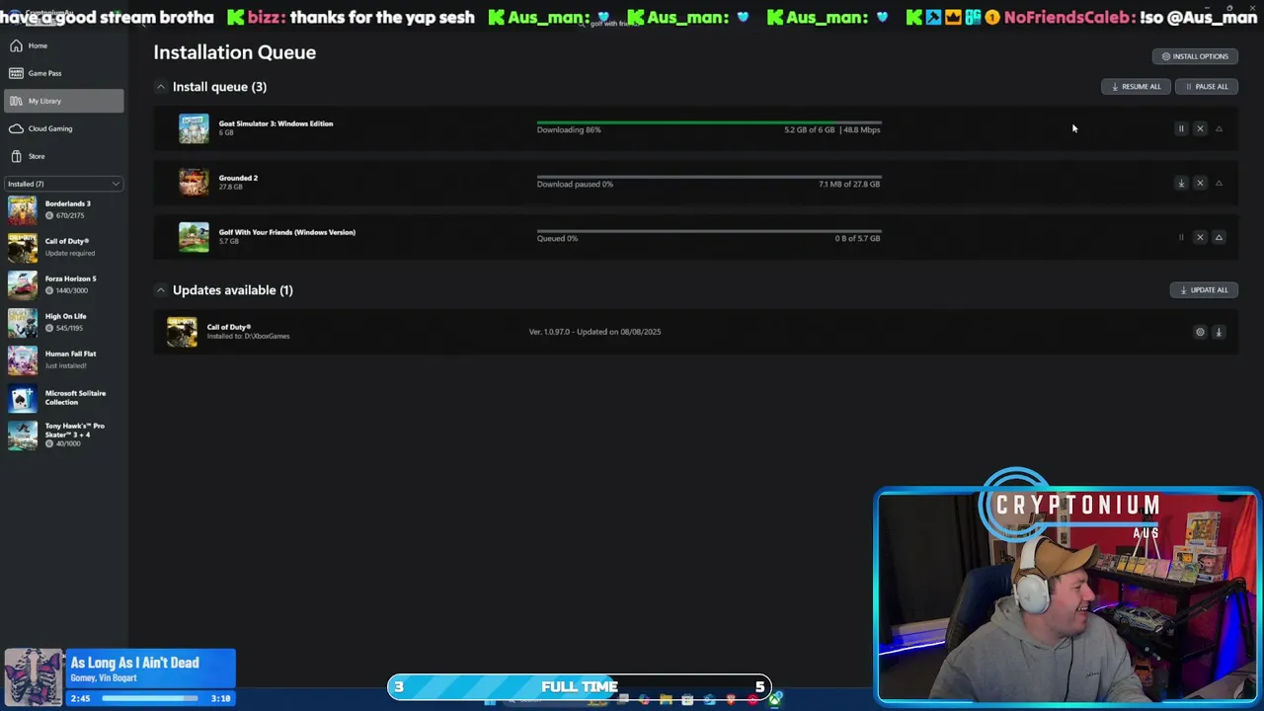Click the Xbox app icon in the taskbar
1264x711 pixels.
[775, 700]
